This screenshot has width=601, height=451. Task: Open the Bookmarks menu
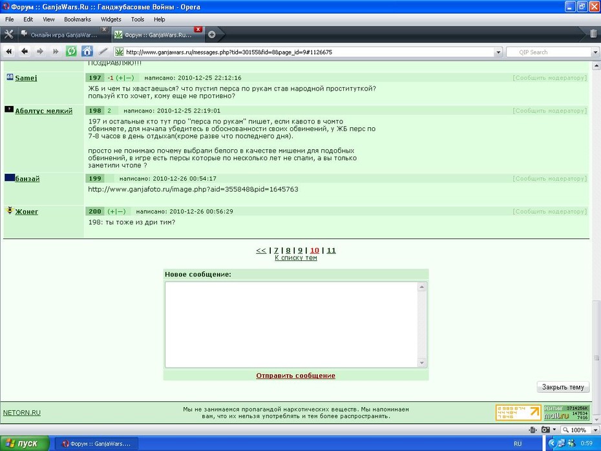[x=78, y=19]
